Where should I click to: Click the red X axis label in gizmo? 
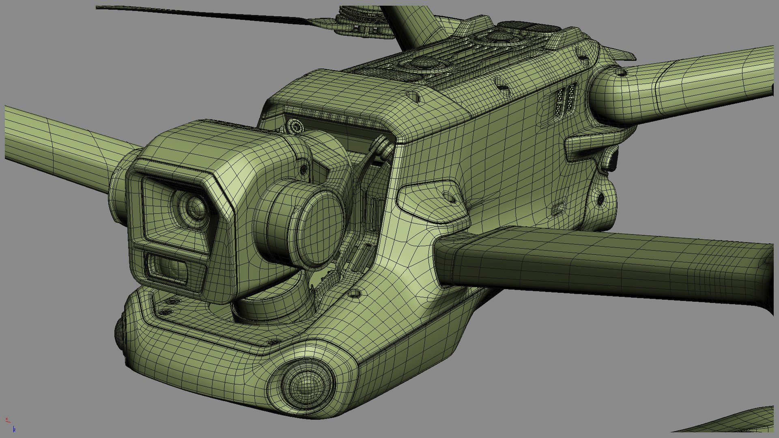pyautogui.click(x=7, y=419)
